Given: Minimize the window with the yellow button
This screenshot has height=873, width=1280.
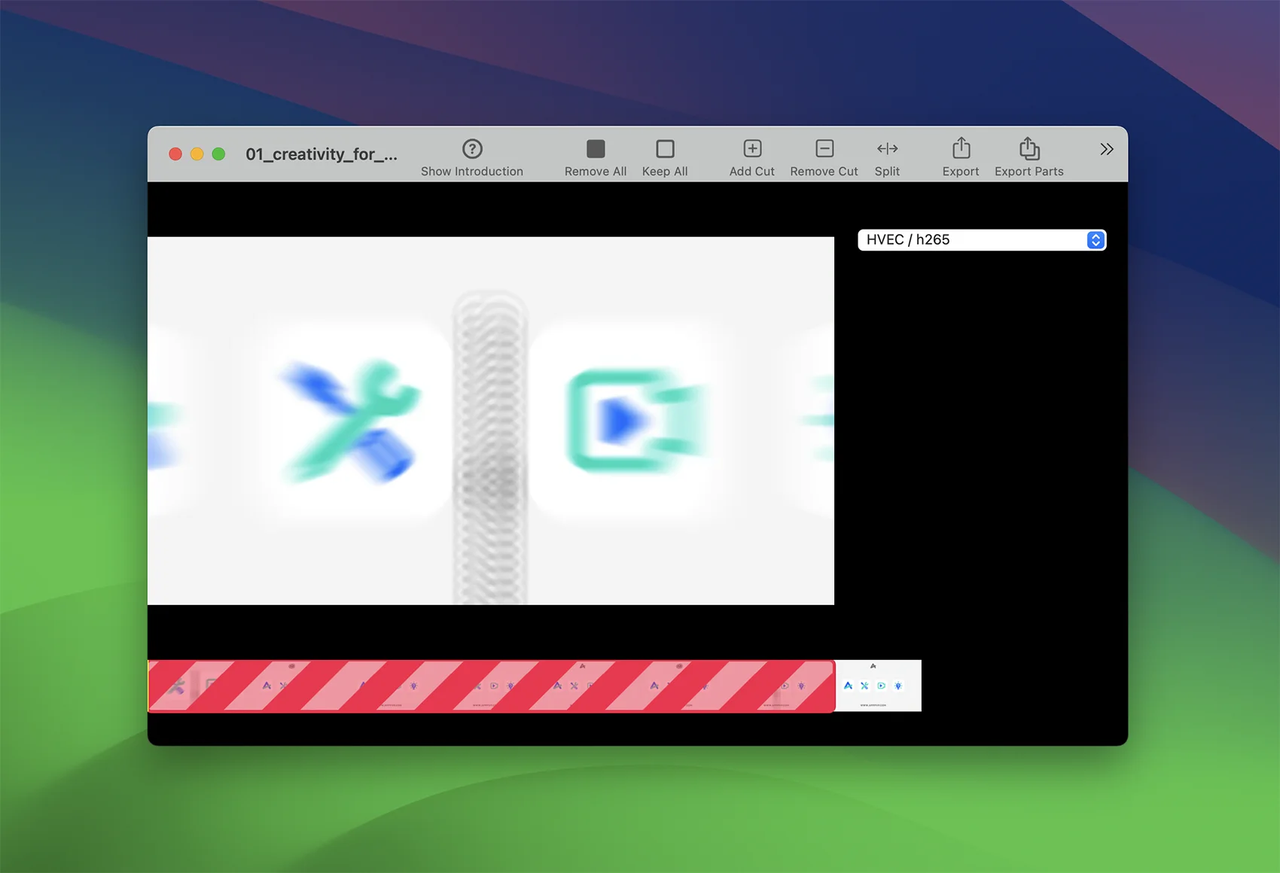Looking at the screenshot, I should 197,154.
